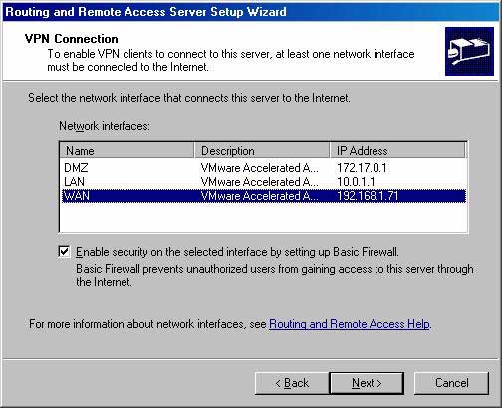Click the WAN row's VMware description
The height and width of the screenshot is (408, 502).
pyautogui.click(x=259, y=196)
